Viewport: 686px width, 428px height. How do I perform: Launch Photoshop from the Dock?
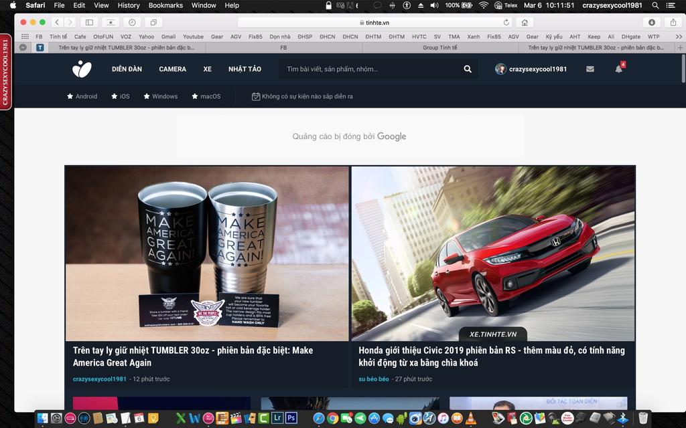[x=291, y=418]
